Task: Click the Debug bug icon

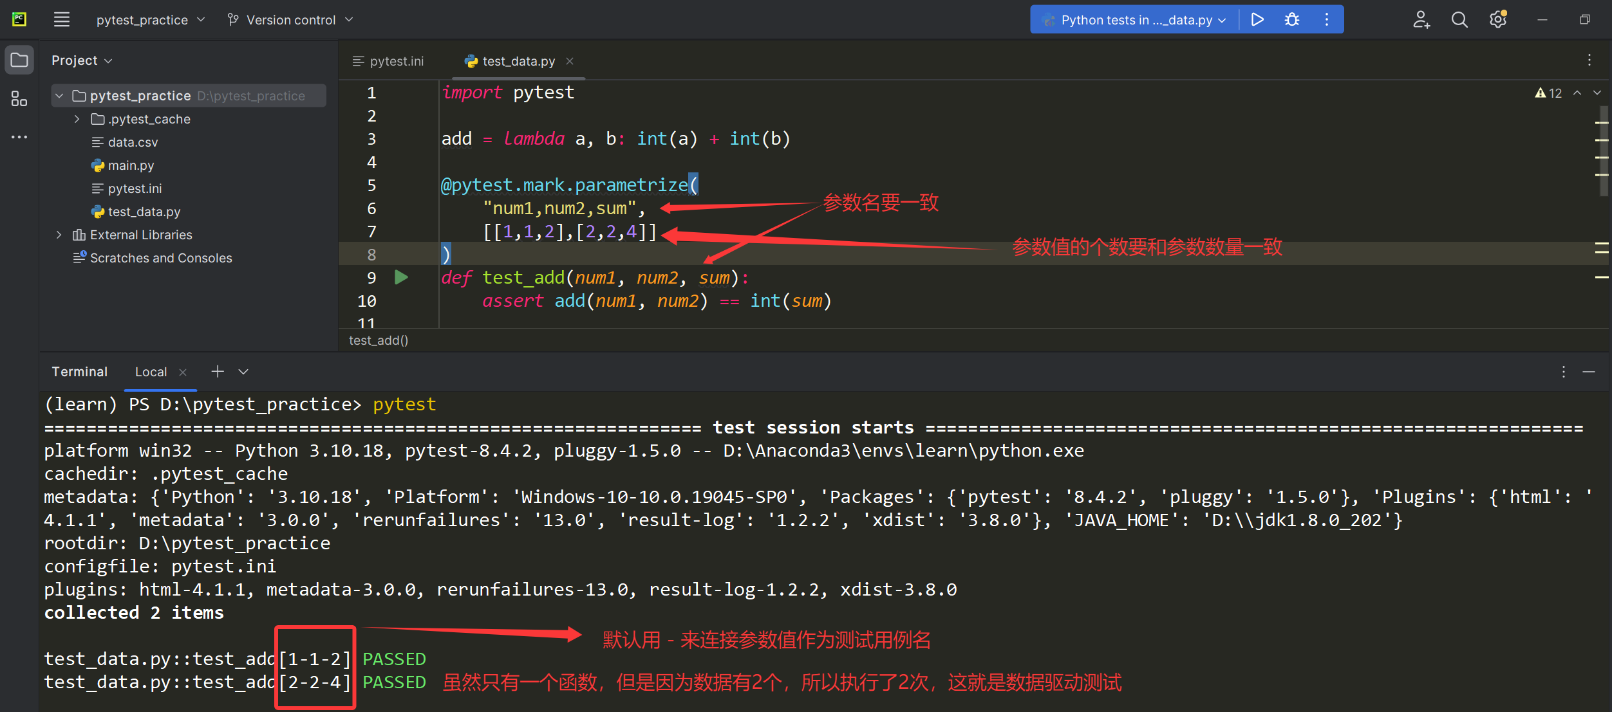Action: (1291, 20)
